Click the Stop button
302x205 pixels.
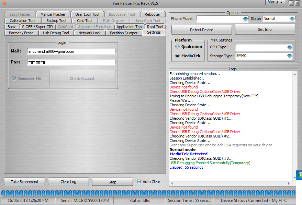112,182
